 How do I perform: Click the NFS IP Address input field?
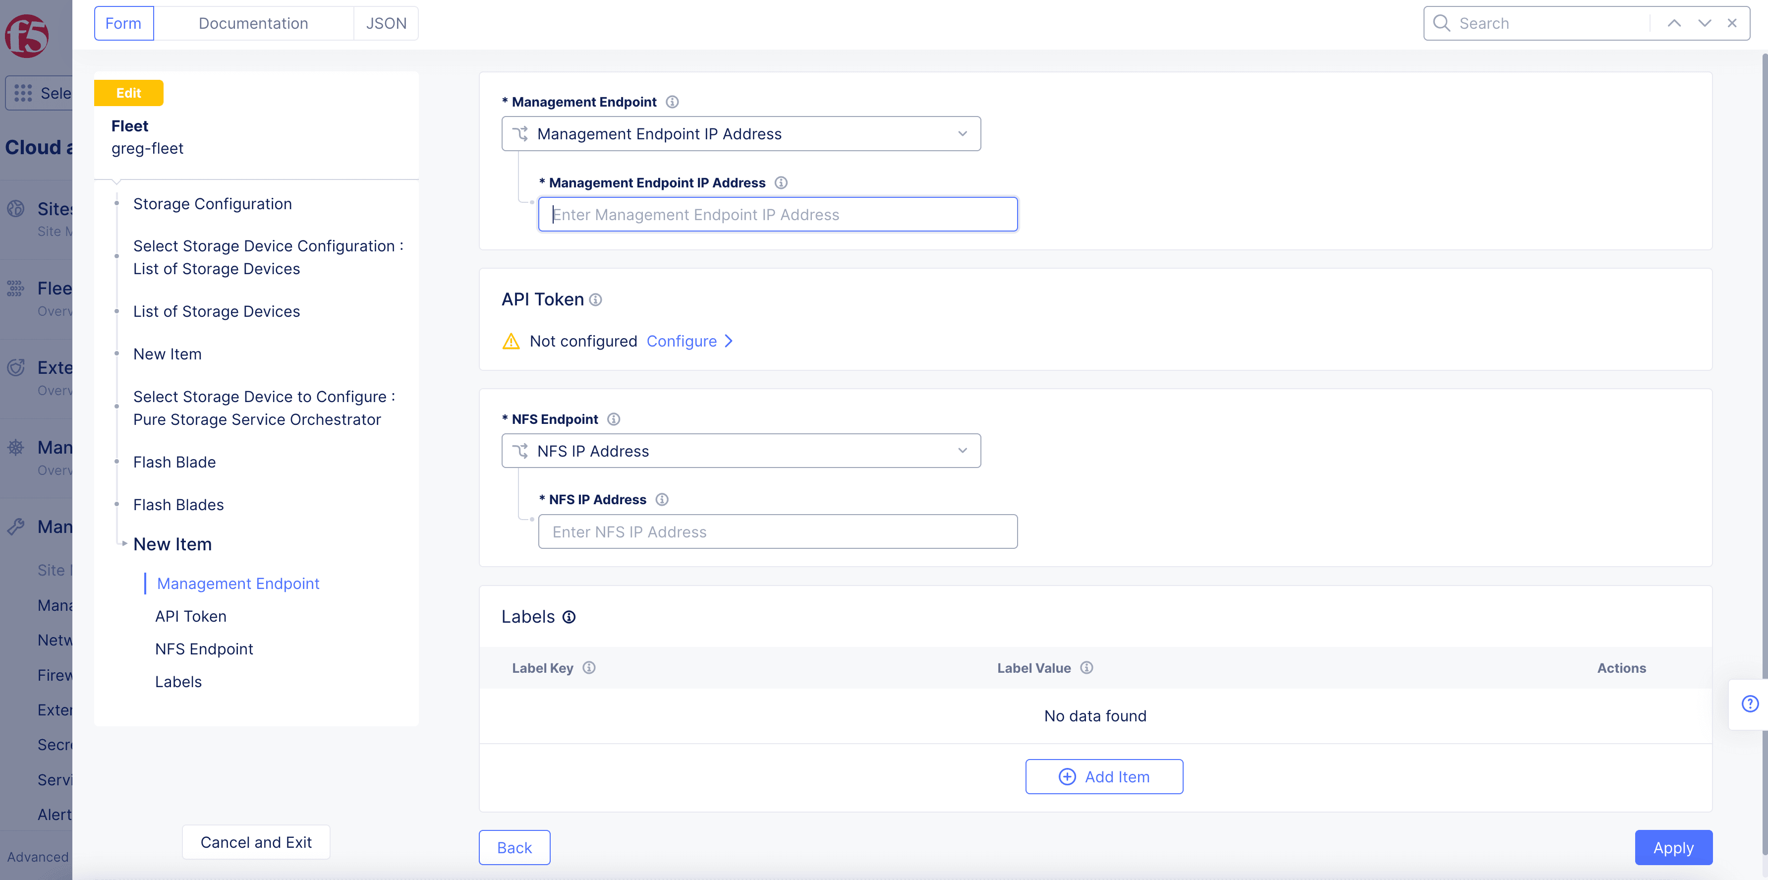tap(777, 532)
